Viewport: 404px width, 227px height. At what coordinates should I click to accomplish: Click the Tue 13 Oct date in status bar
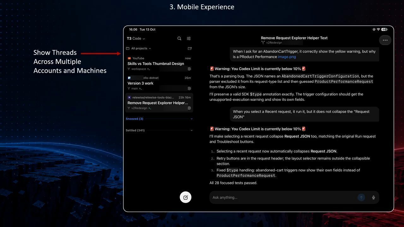pyautogui.click(x=147, y=29)
